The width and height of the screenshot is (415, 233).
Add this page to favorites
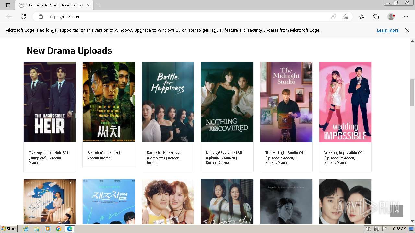tap(345, 17)
